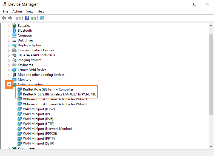Select the IDE ATA/ATAPI controllers label

click(x=36, y=55)
